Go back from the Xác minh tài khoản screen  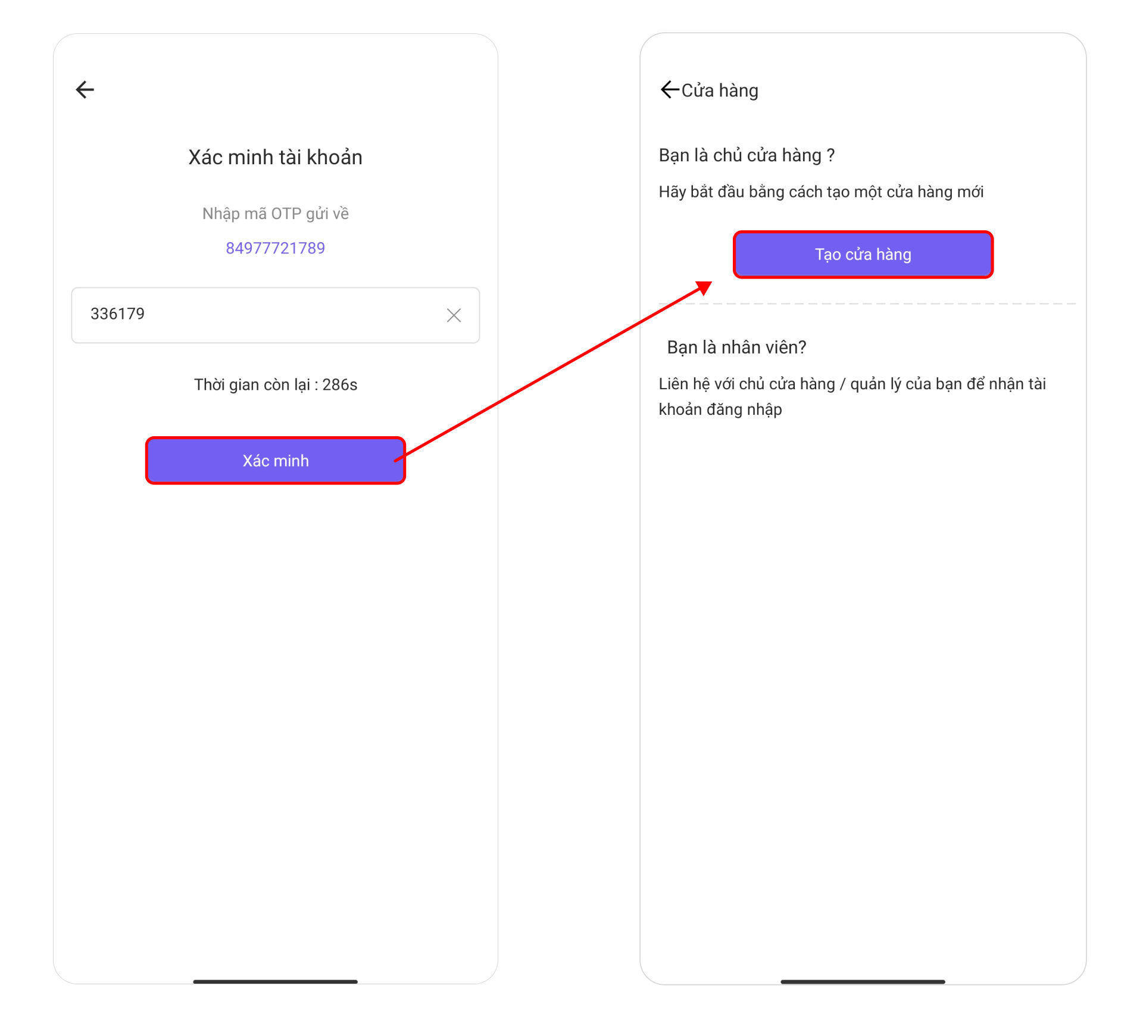(85, 90)
